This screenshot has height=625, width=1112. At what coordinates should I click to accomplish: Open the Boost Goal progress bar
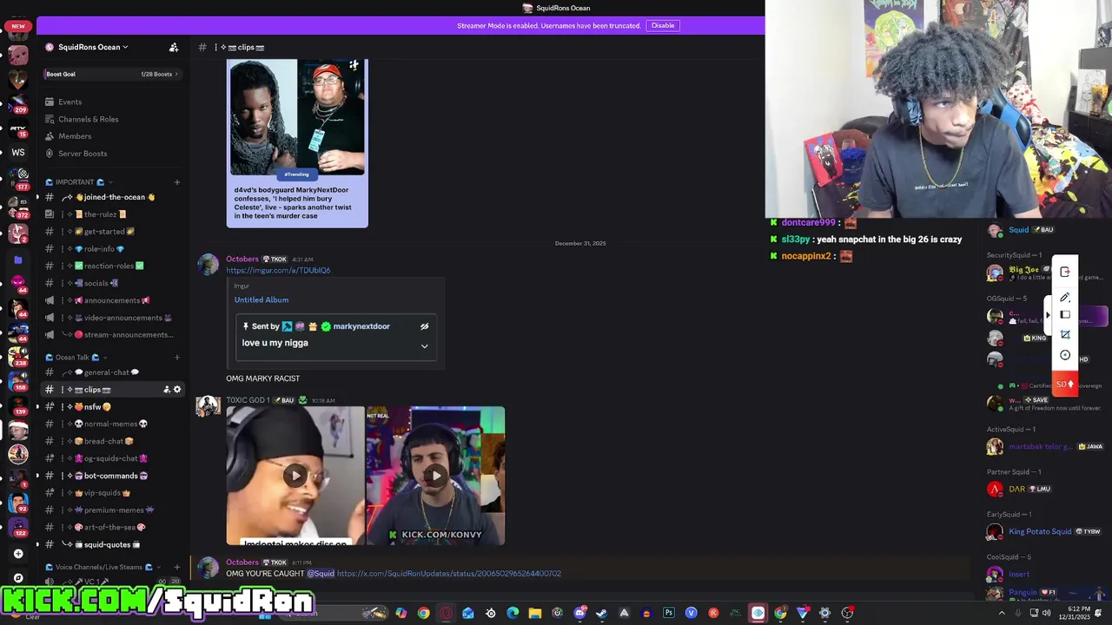(111, 74)
